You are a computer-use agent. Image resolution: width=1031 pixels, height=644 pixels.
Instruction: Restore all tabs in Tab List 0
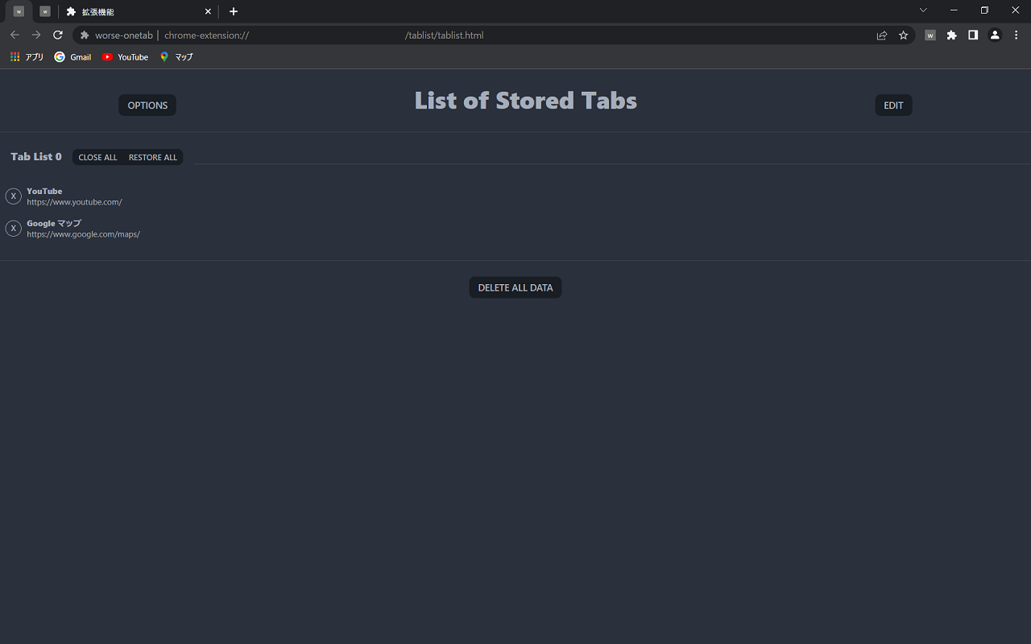(153, 158)
